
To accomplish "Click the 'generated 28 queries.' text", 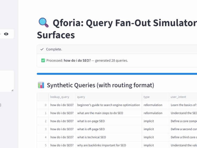I will click(111, 61).
